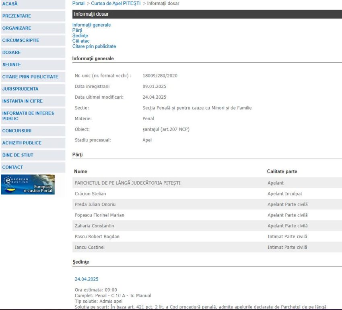Open the CONCURSURI sidebar entry
The image size is (342, 310).
(16, 131)
